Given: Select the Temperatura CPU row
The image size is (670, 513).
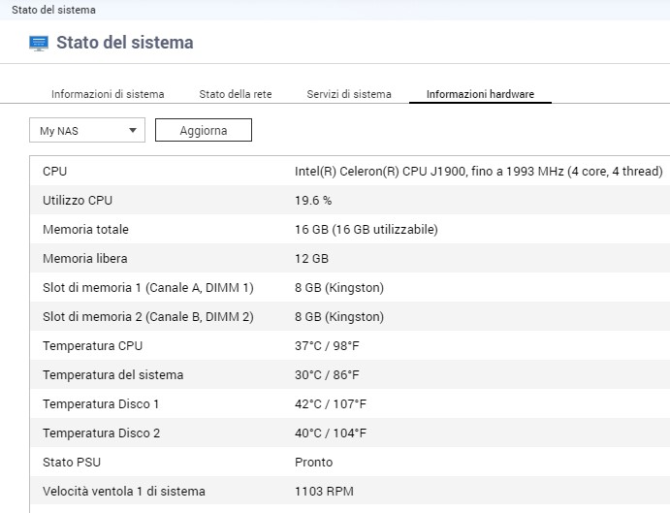Looking at the screenshot, I should 349,345.
